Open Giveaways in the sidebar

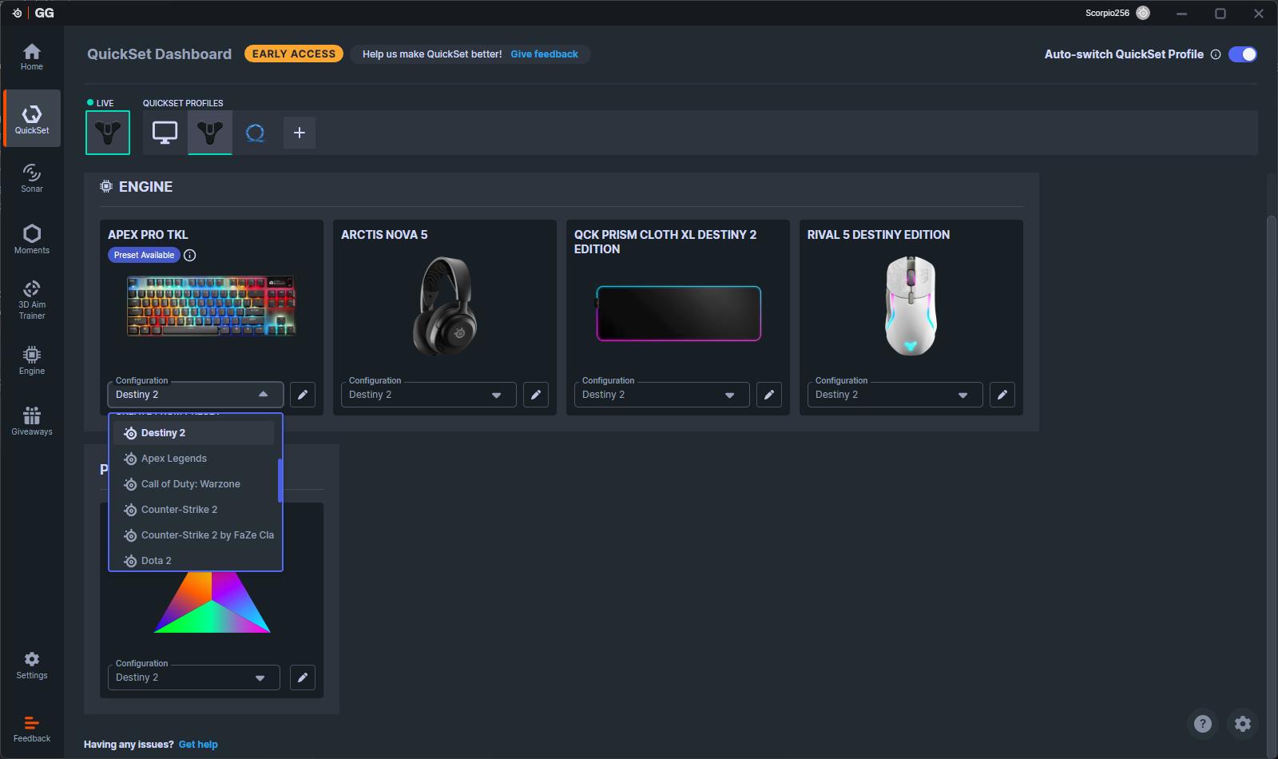(32, 421)
